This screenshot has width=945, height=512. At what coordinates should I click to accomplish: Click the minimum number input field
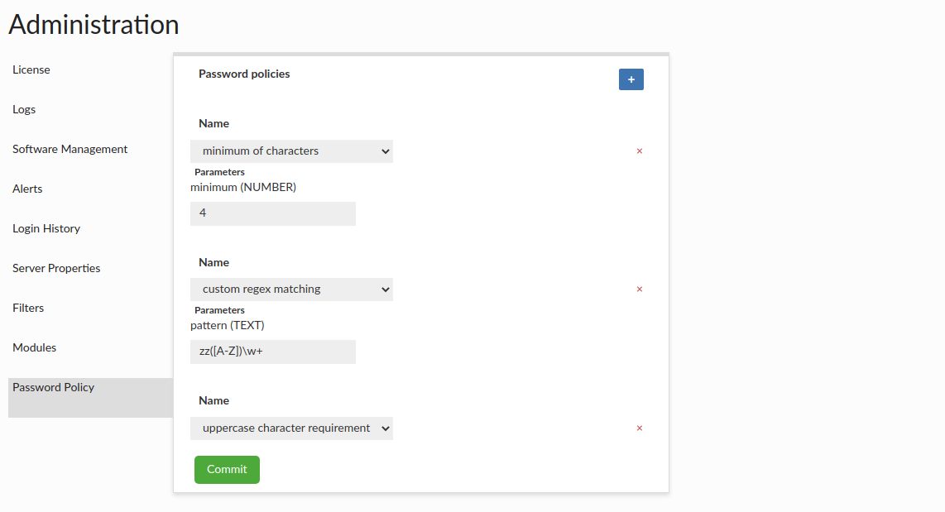click(273, 213)
